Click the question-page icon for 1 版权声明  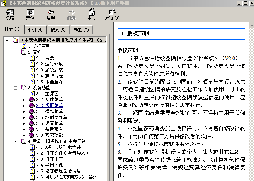point(24,46)
